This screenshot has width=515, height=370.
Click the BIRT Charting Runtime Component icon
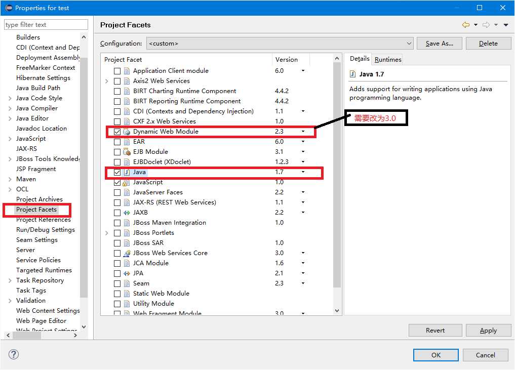tap(127, 91)
